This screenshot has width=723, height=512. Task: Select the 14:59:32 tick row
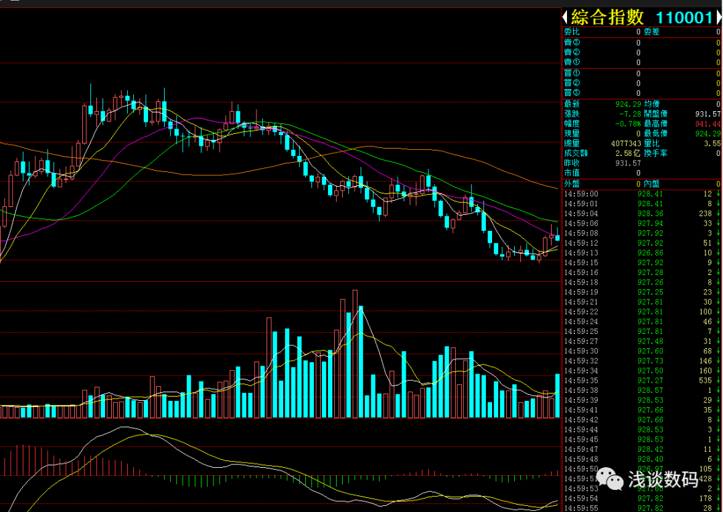point(642,361)
